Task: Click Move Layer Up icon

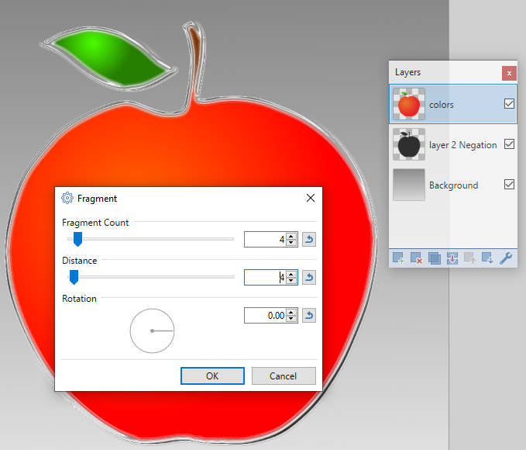Action: click(x=470, y=258)
